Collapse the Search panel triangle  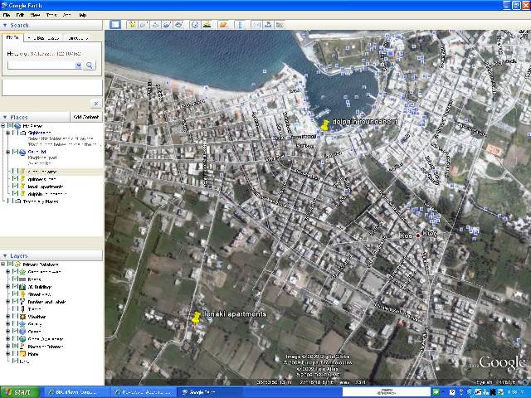coord(5,26)
